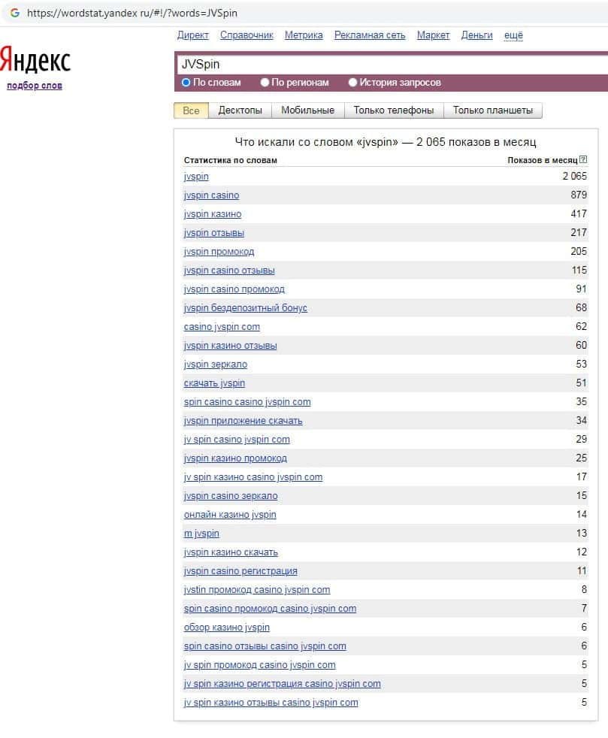The image size is (608, 738).
Task: Select the По регионам radio button
Action: (265, 83)
